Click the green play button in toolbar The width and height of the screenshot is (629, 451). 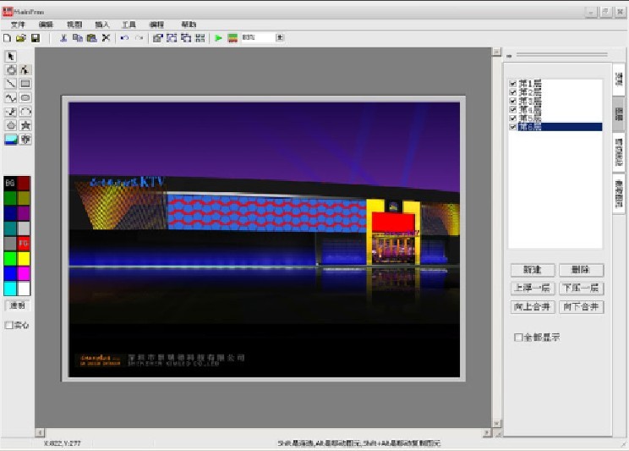[218, 38]
